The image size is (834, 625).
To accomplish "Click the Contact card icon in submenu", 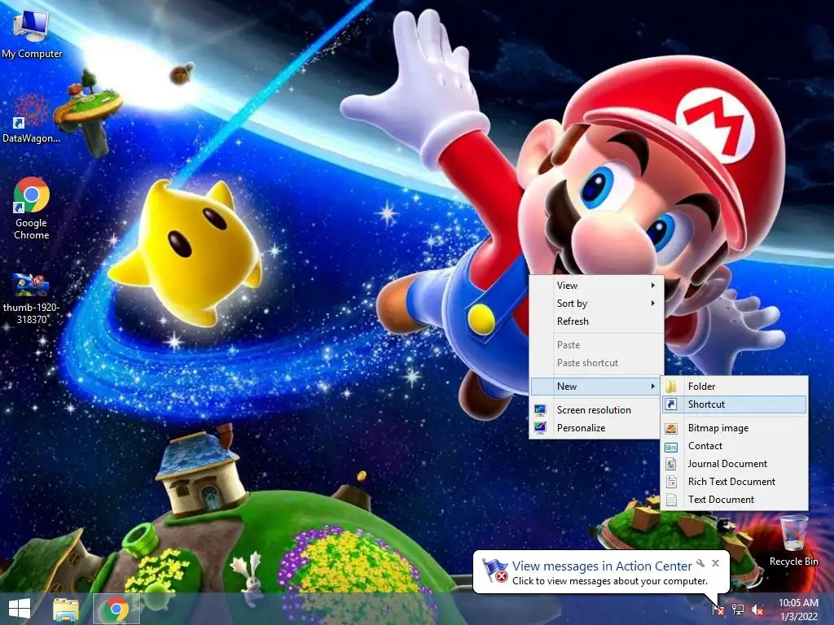I will [x=671, y=447].
